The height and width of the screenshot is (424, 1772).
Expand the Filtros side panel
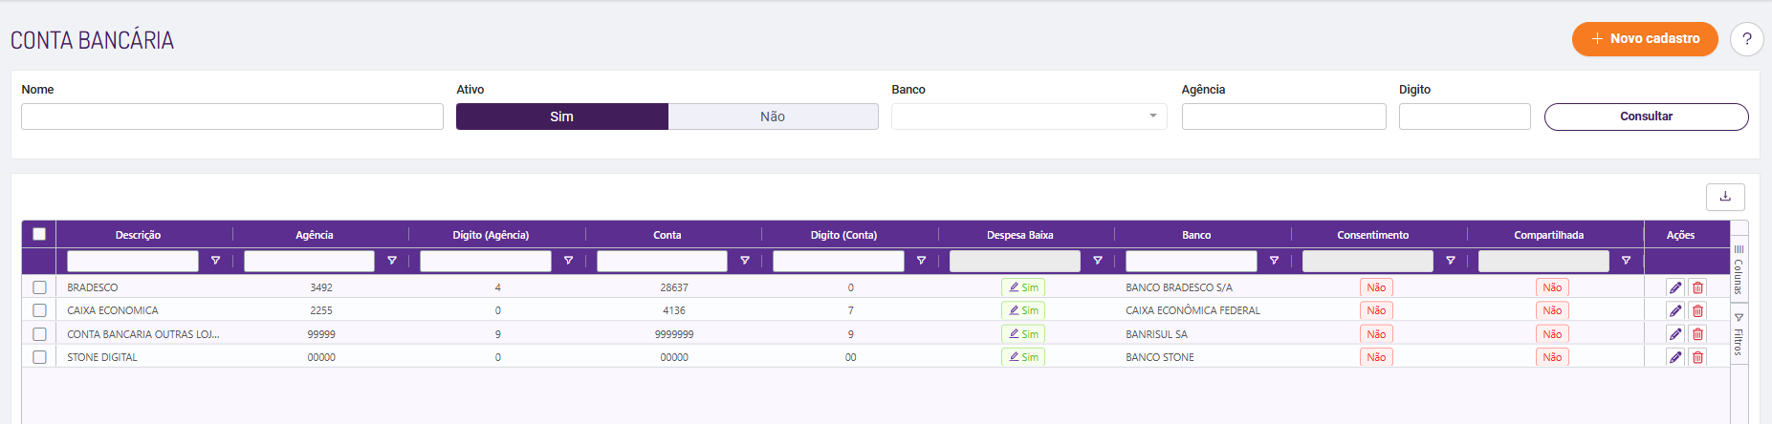pyautogui.click(x=1739, y=334)
